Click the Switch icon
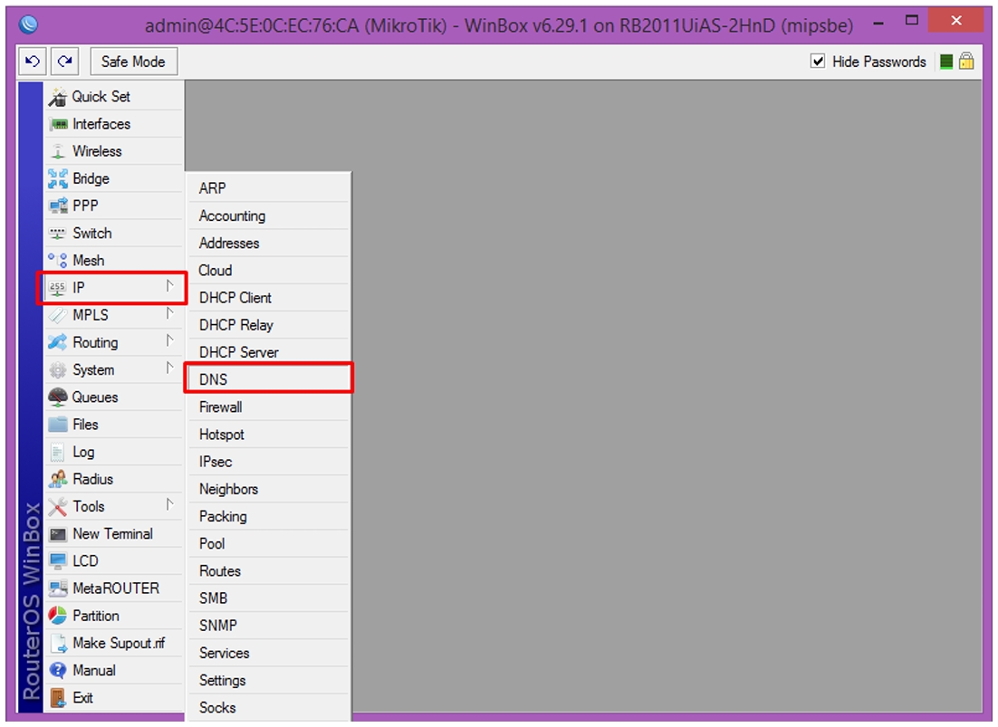Viewport: 998px width, 727px height. (x=58, y=234)
